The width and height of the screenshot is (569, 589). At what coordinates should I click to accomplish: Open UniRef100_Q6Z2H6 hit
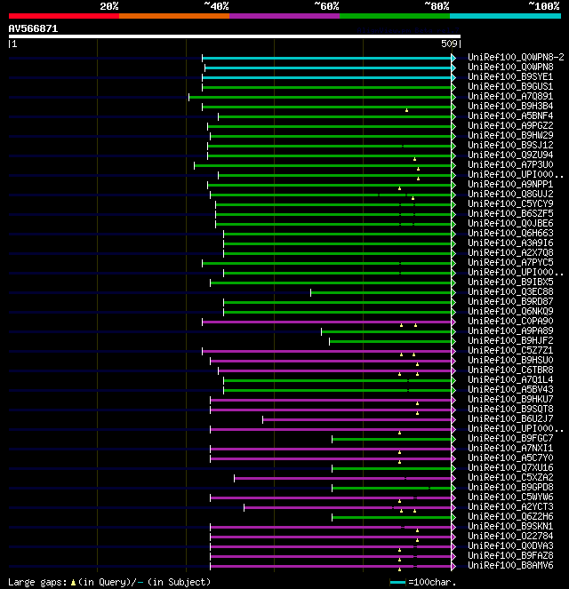pos(510,516)
